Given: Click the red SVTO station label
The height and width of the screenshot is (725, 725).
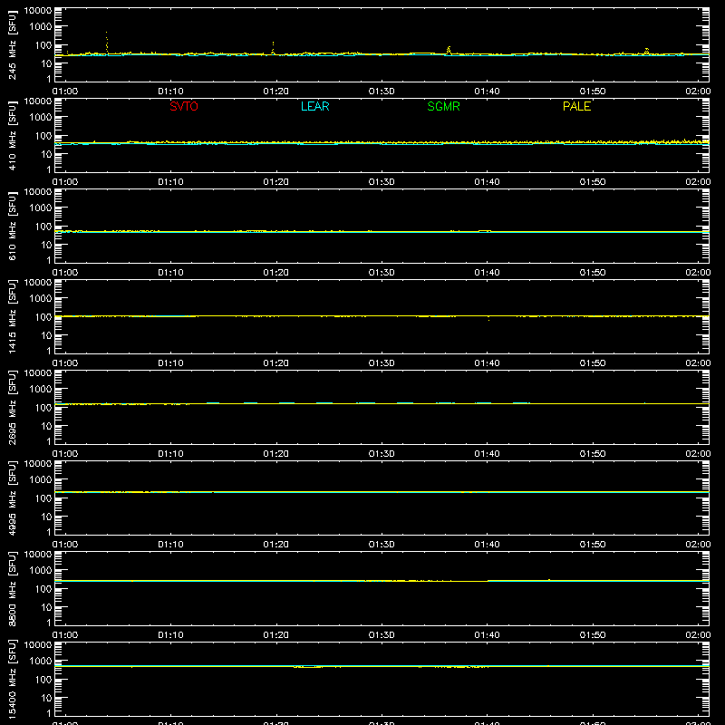Looking at the screenshot, I should click(x=184, y=106).
